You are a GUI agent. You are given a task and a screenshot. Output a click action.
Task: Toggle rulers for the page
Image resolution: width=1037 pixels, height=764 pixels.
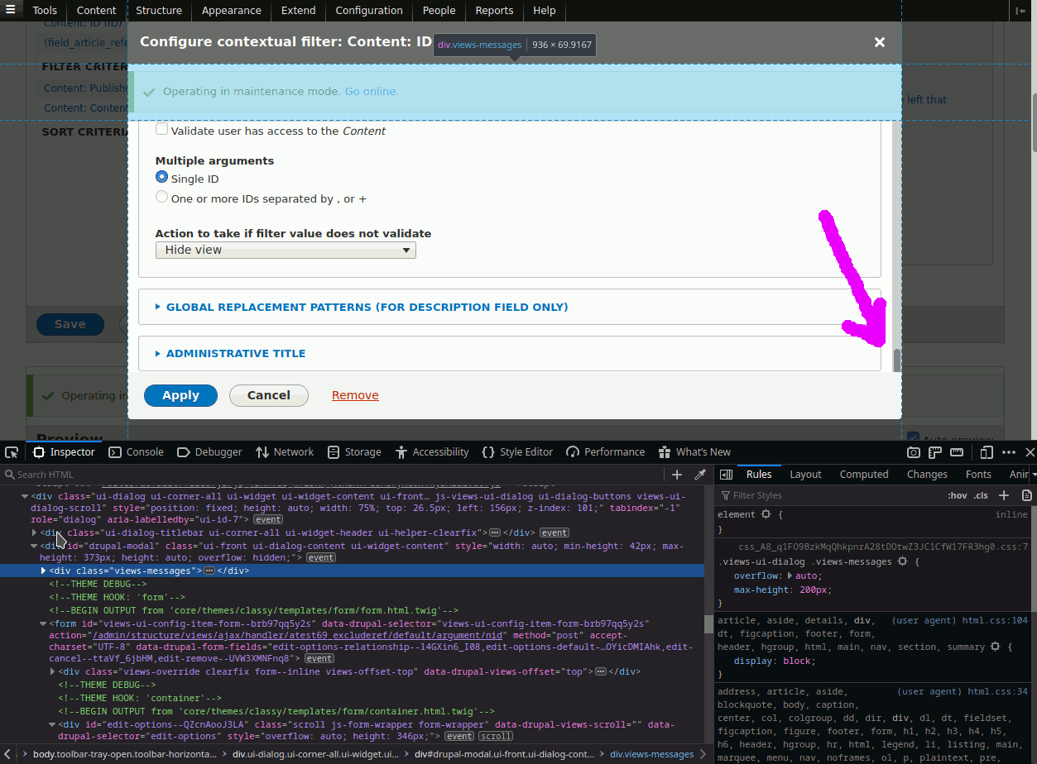[934, 452]
